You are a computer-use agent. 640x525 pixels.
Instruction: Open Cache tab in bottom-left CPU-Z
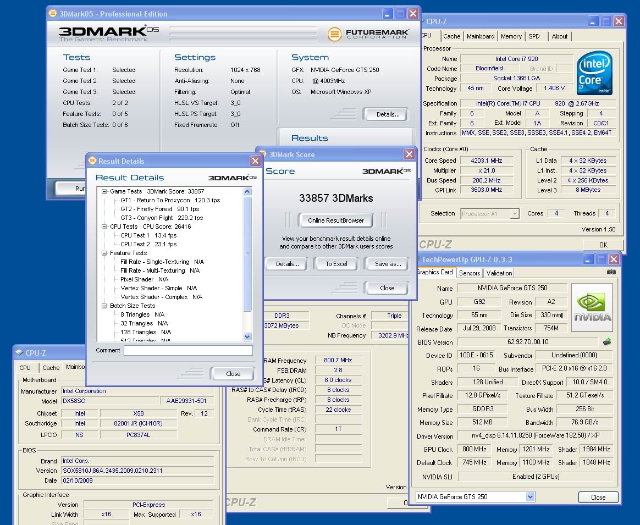point(51,368)
